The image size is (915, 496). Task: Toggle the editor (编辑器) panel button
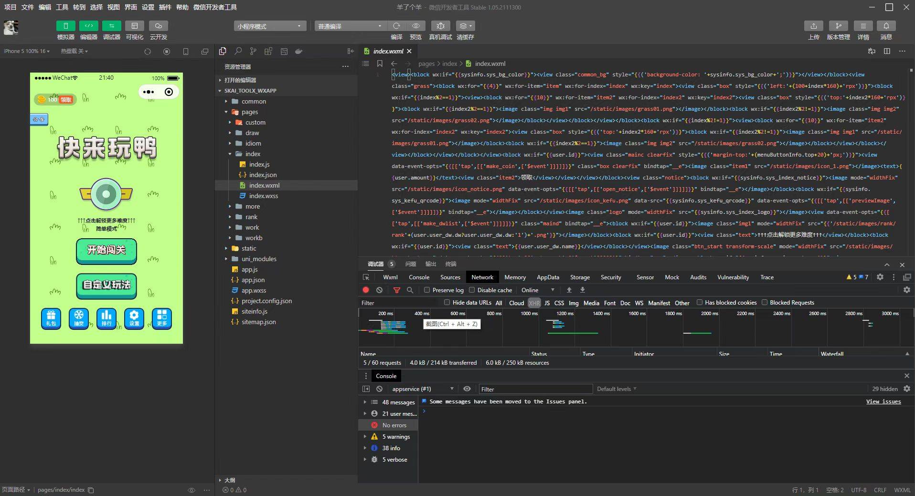click(89, 26)
